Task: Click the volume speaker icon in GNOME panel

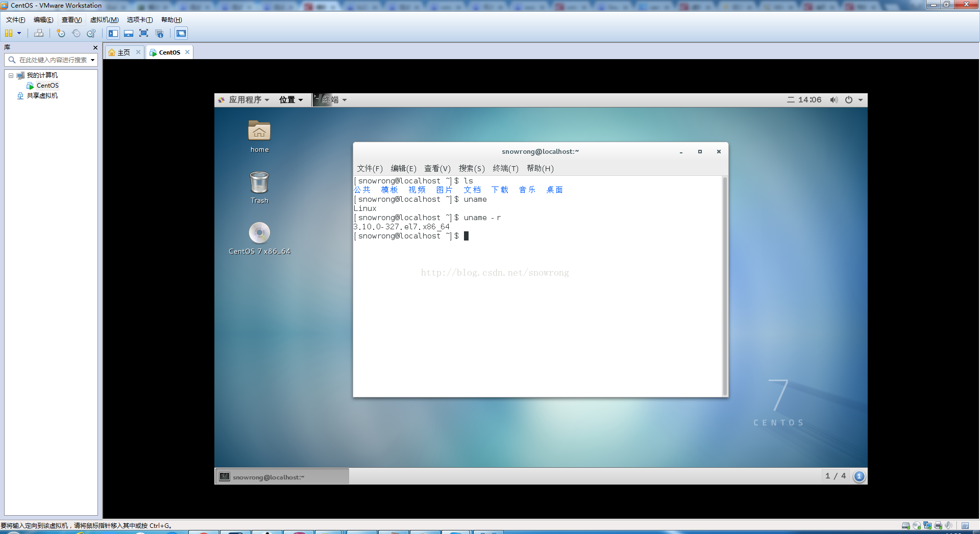Action: 834,100
